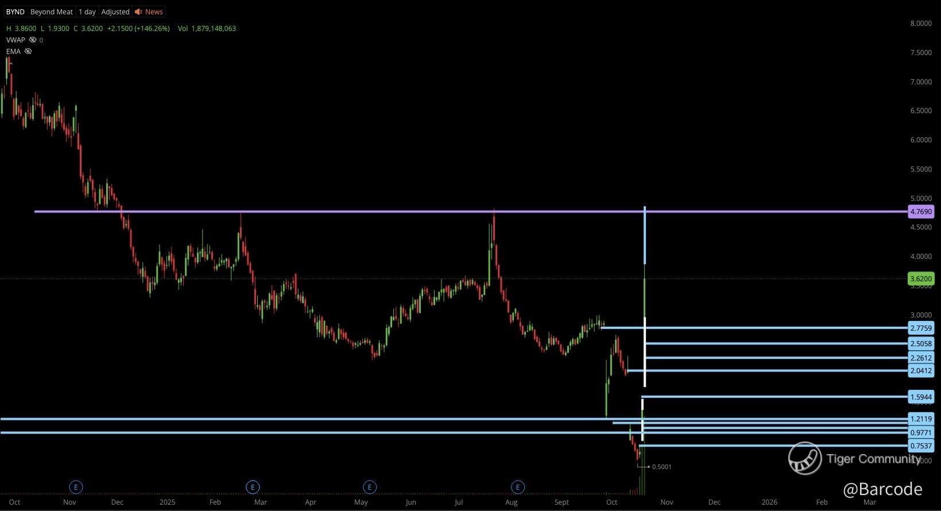Click the 4.0000 price axis tick
Image resolution: width=941 pixels, height=511 pixels.
921,257
